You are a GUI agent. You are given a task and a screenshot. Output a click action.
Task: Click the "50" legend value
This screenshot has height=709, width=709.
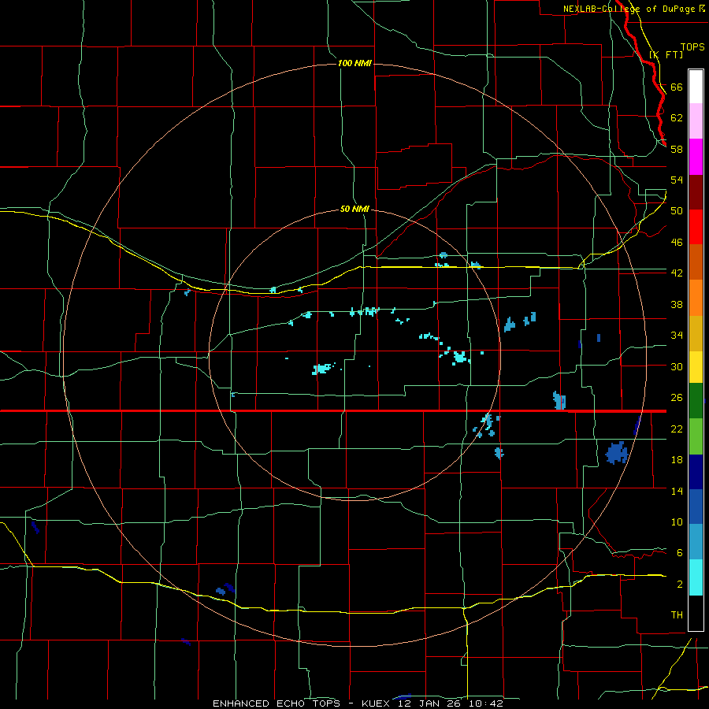click(677, 211)
